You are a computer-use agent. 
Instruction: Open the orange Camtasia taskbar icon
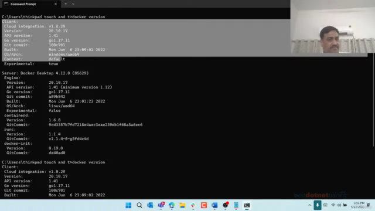coord(204,205)
